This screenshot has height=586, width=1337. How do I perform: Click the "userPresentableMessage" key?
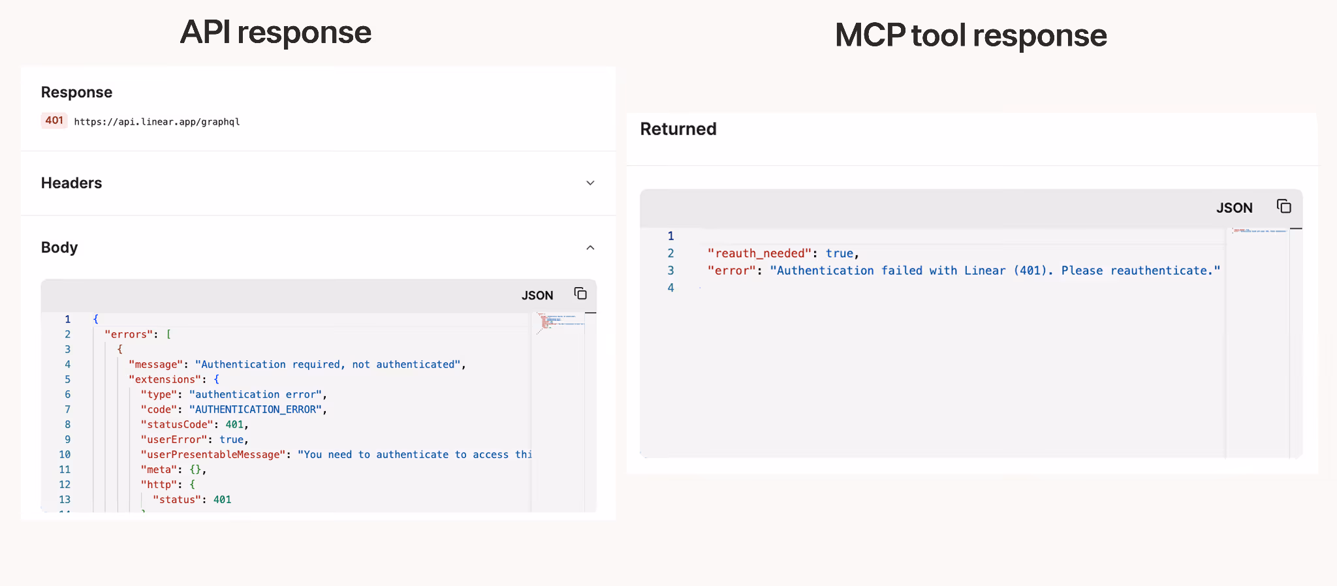coord(213,454)
